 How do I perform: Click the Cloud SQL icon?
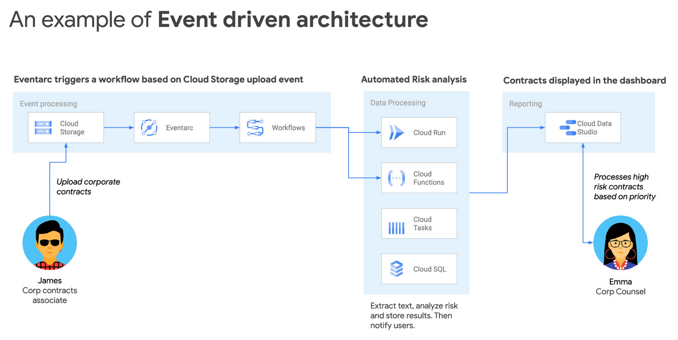click(396, 269)
